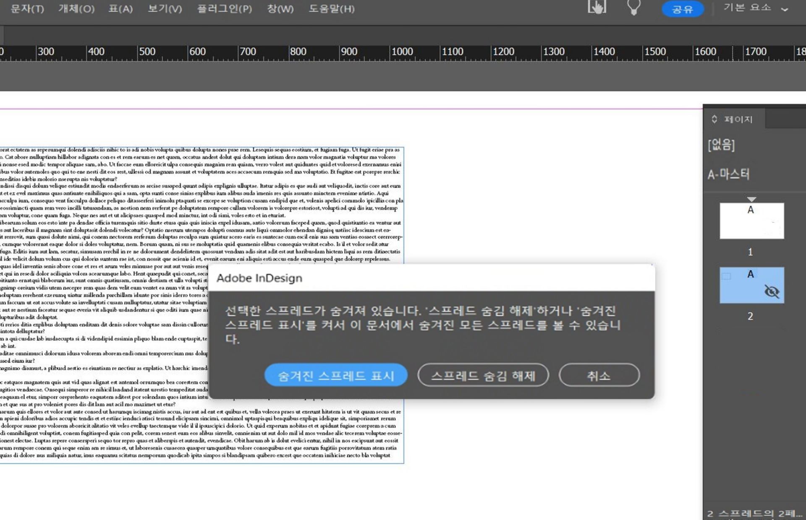The height and width of the screenshot is (520, 806).
Task: Select the Touch workspace icon in the top bar
Action: (x=597, y=8)
